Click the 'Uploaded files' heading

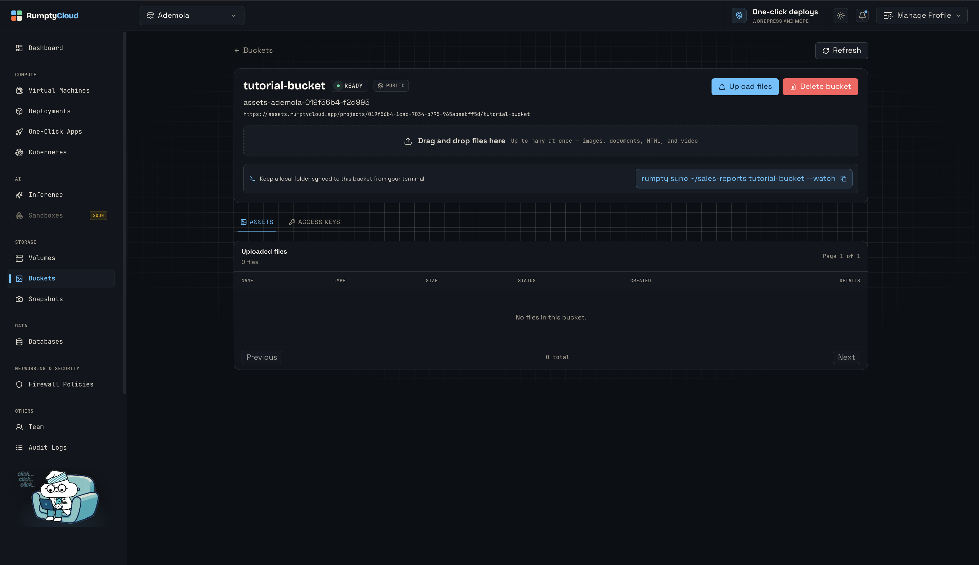point(264,251)
